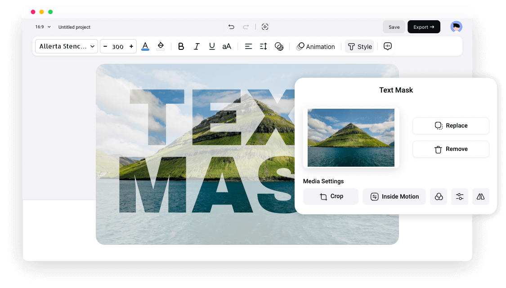The image size is (506, 288).
Task: Click the undo arrow icon
Action: (231, 27)
